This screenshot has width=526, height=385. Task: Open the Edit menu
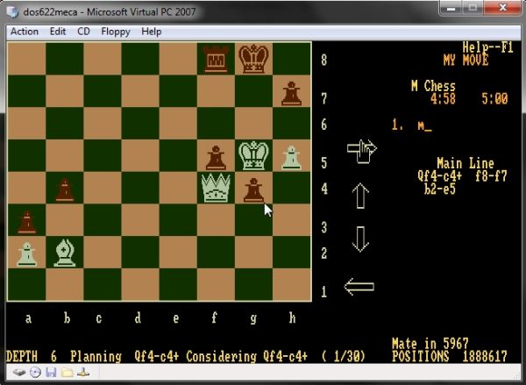58,32
